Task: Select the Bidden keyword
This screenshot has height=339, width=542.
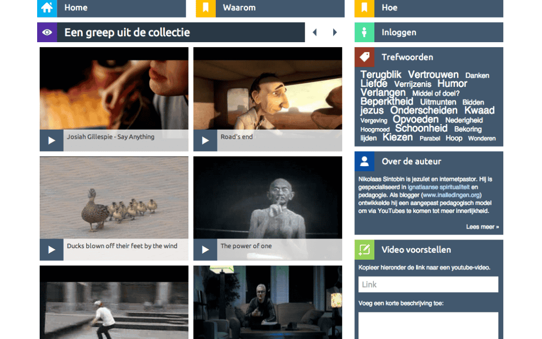Action: pos(473,102)
